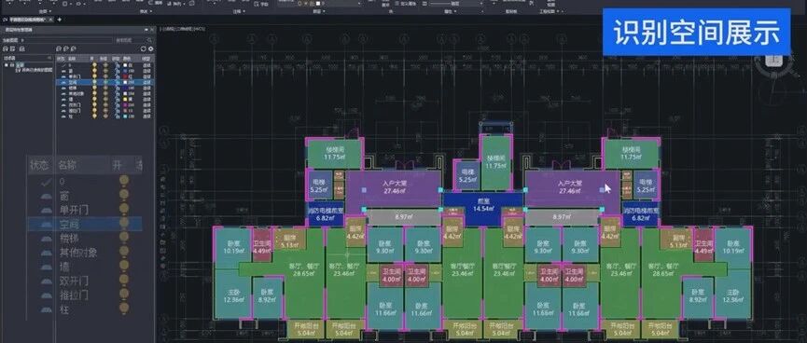Add a new drawing tab with plus icon
The width and height of the screenshot is (807, 343).
pos(59,20)
